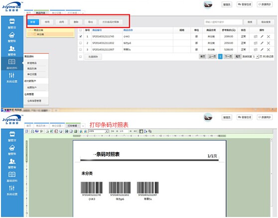
Task: Delete the 华为p6 row with its X icon
Action: click(269, 43)
